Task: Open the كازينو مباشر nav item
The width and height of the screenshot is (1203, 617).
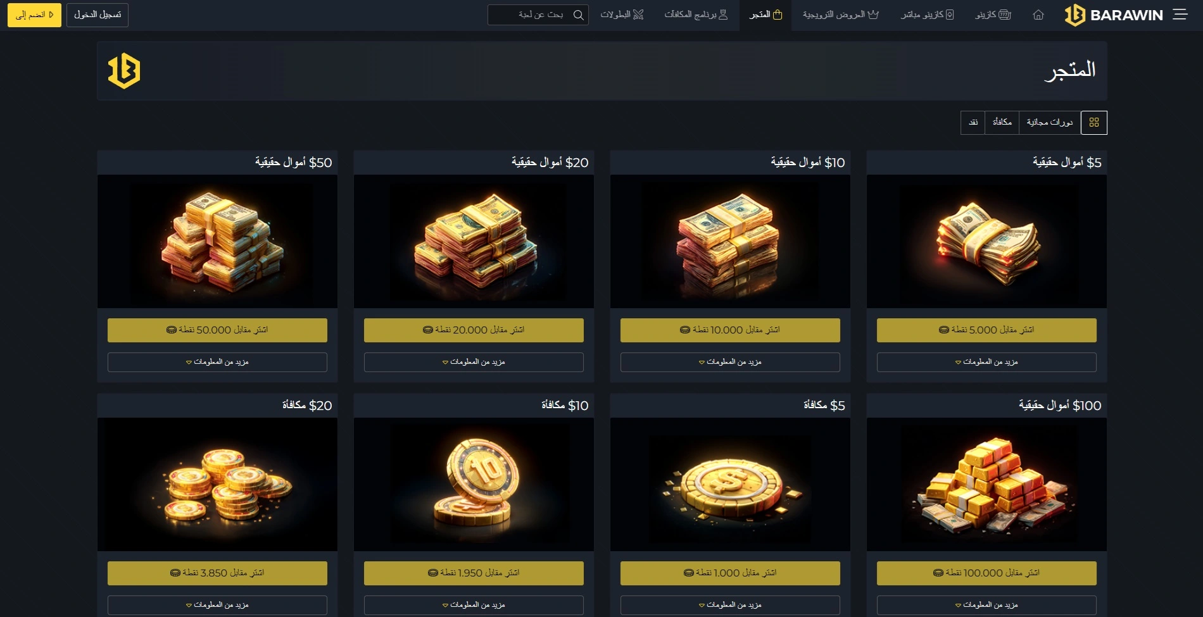Action: (x=928, y=15)
